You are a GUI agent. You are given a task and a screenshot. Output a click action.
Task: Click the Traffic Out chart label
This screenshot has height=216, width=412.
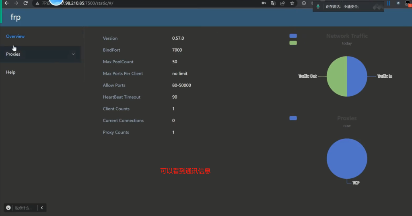pyautogui.click(x=307, y=76)
